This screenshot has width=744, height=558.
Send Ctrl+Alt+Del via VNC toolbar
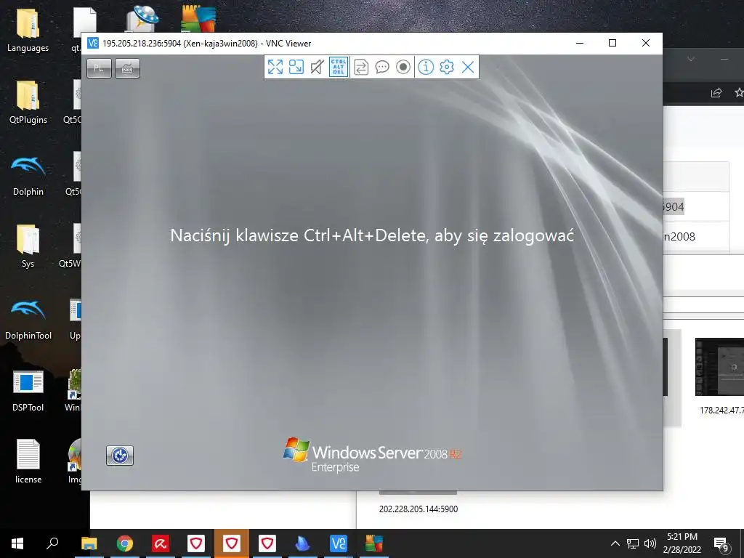339,67
